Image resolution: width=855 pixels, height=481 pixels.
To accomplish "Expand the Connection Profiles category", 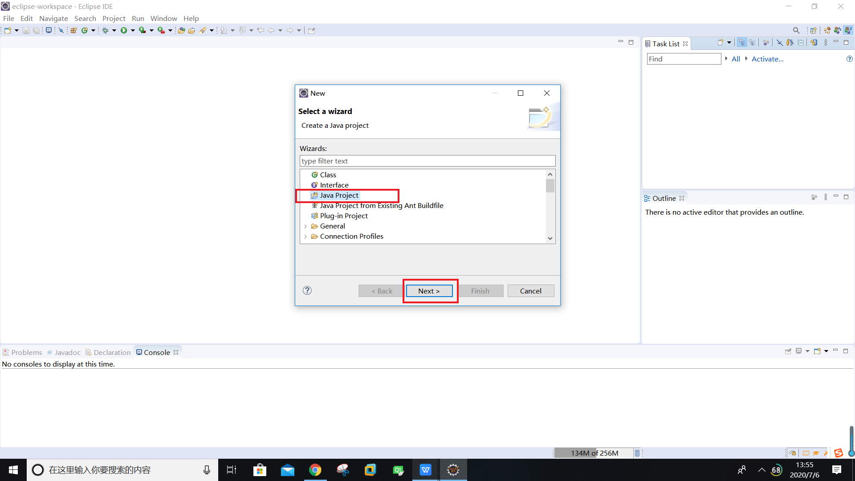I will 304,236.
